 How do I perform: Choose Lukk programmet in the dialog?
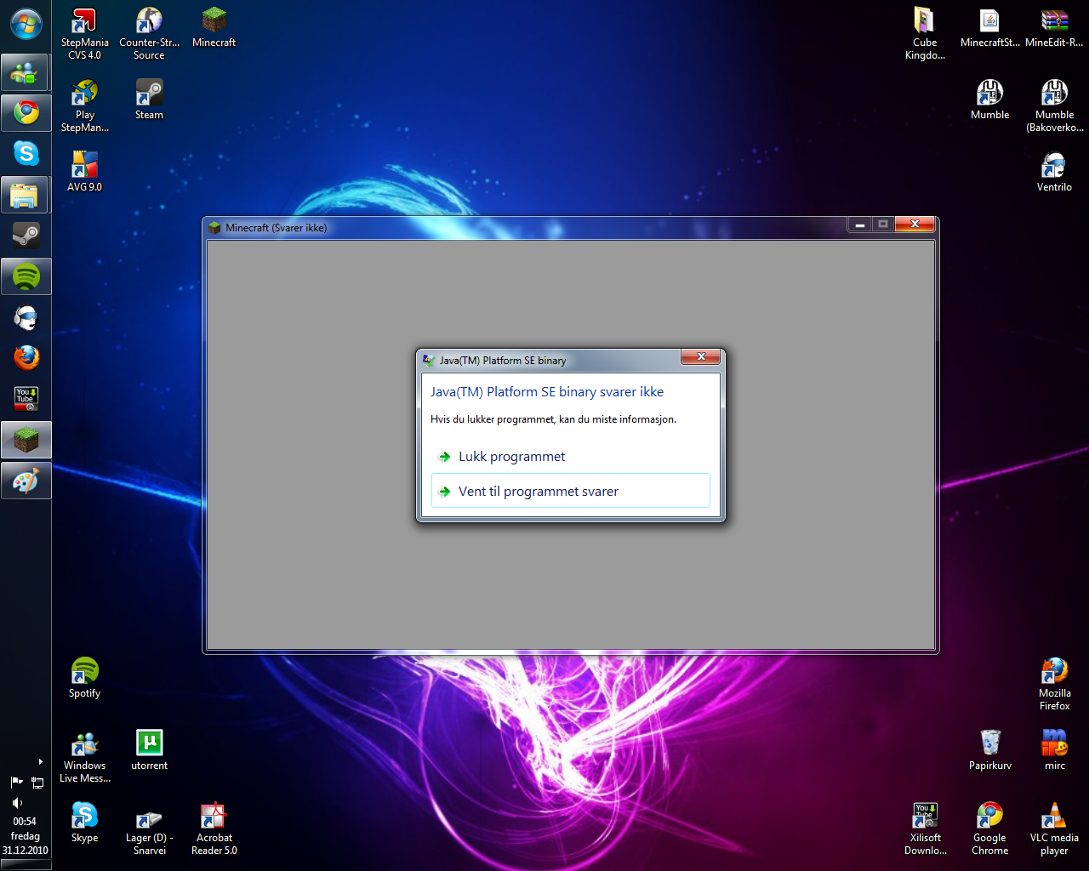(571, 457)
